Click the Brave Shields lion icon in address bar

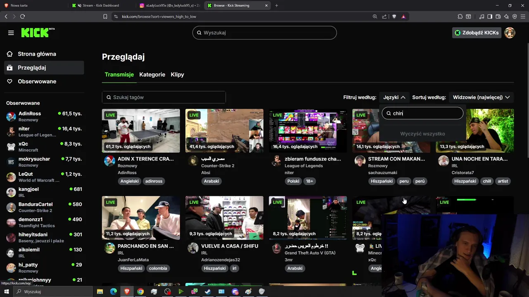tap(394, 16)
